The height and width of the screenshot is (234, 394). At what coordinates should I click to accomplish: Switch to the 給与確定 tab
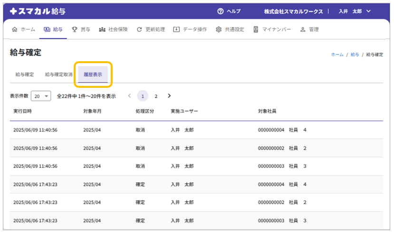(24, 75)
